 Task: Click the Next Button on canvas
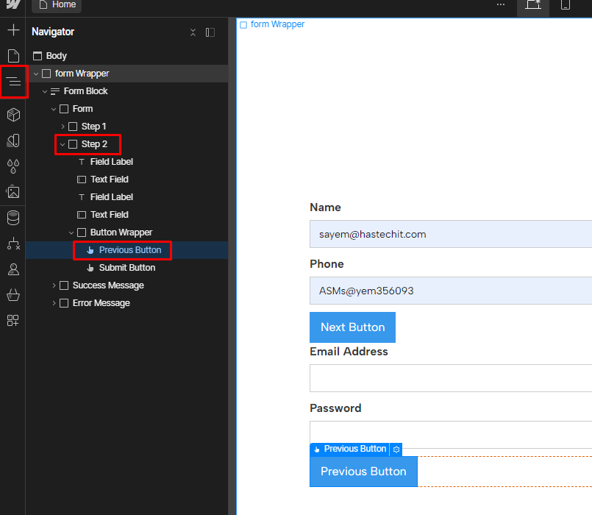(x=352, y=327)
